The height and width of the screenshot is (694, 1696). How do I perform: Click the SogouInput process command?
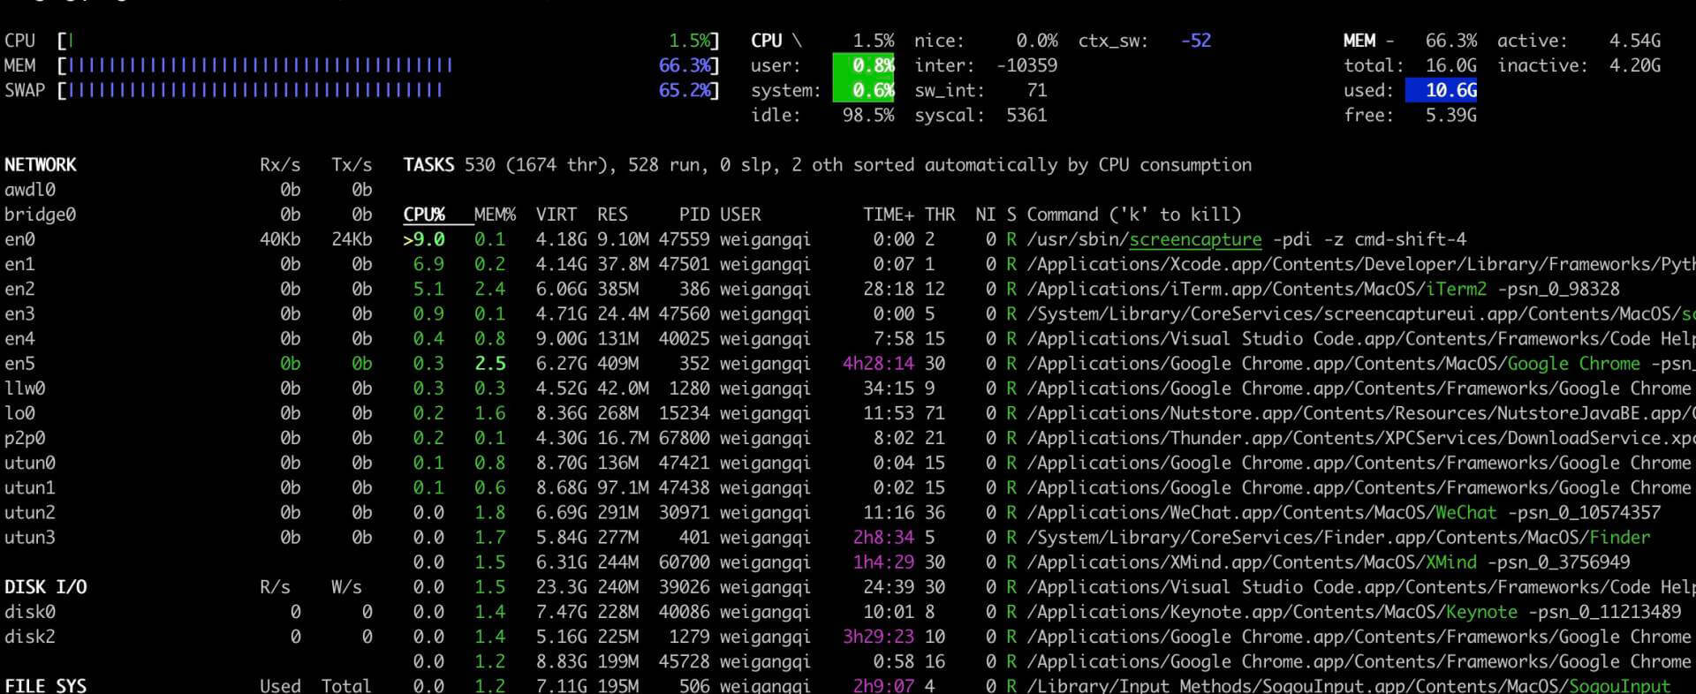point(1348,685)
